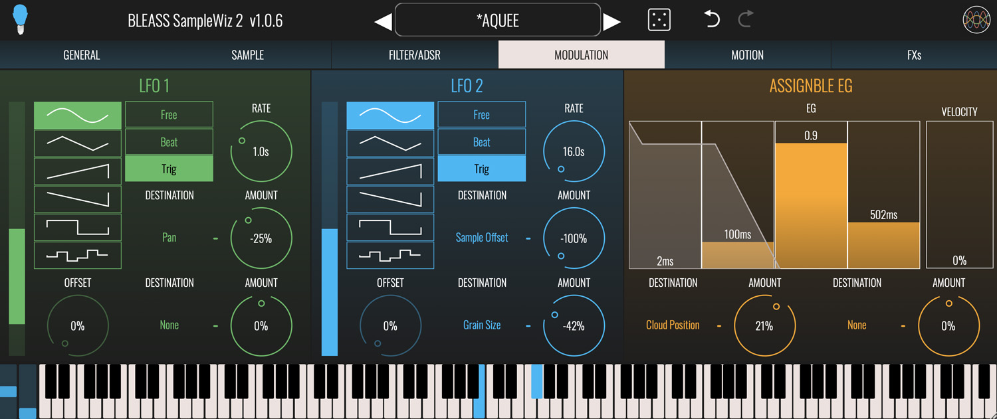Select LFO 1 triangle waveform
Viewport: 997px width, 419px height.
tap(77, 143)
